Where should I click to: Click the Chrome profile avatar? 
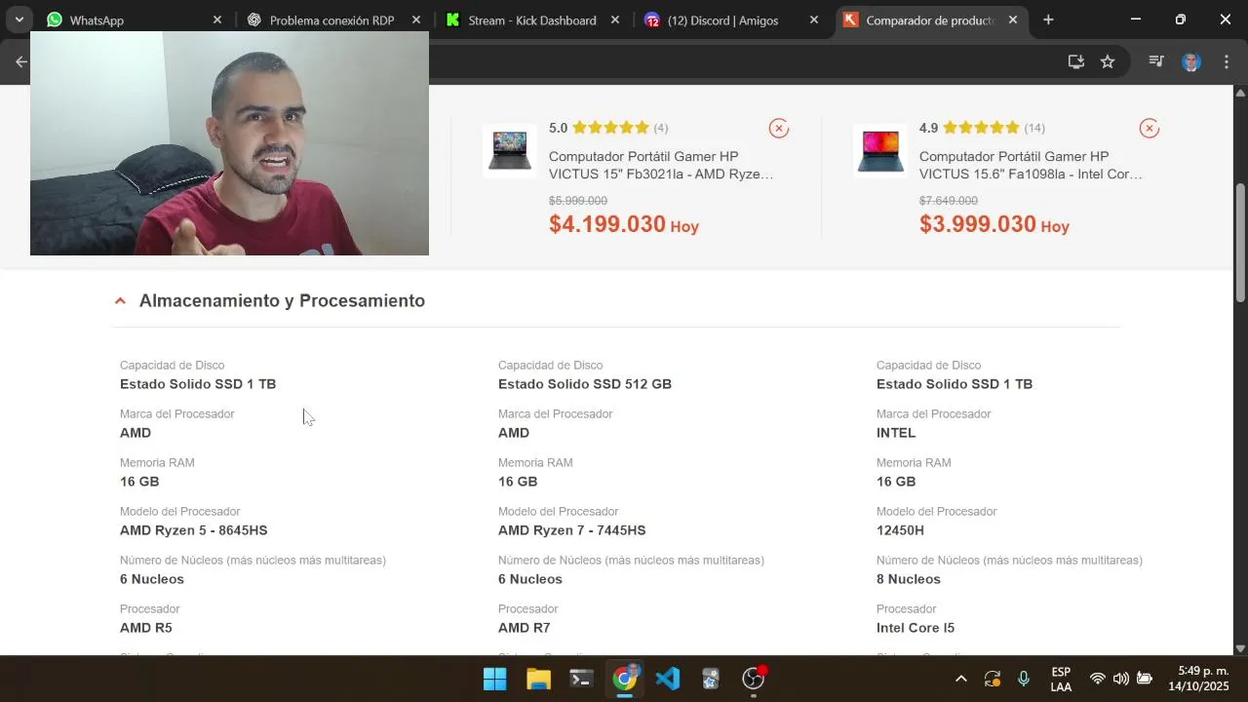click(x=1190, y=61)
